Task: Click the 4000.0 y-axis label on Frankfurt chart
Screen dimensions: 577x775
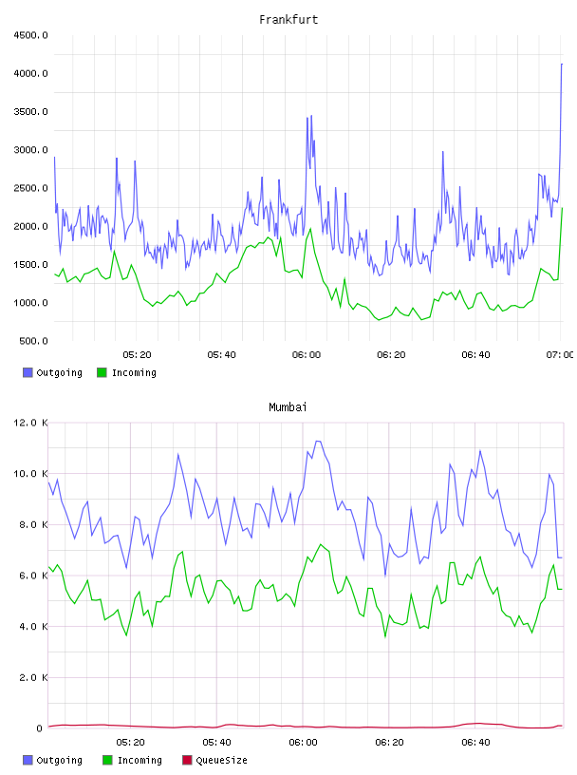Action: [30, 74]
